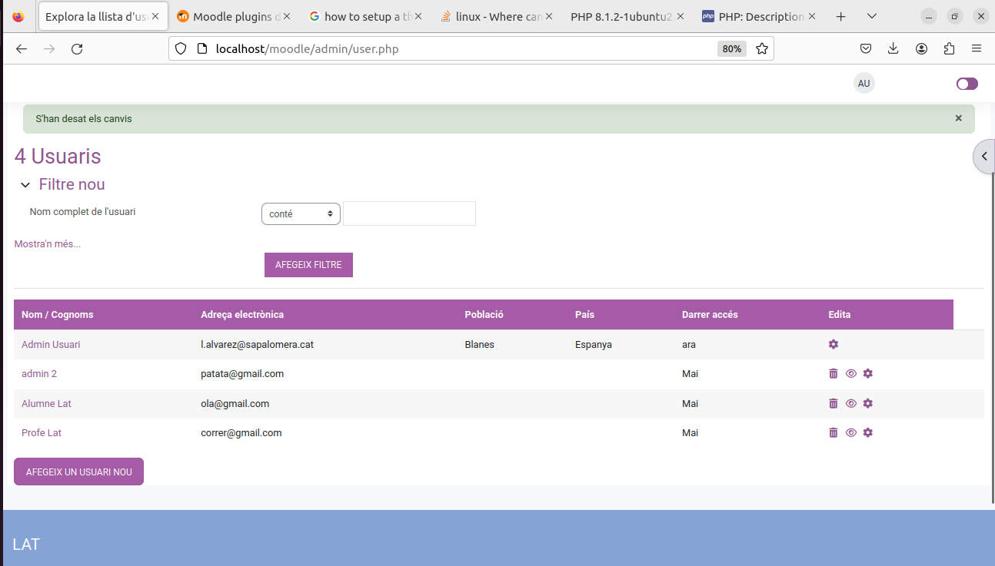Image resolution: width=995 pixels, height=566 pixels.
Task: Delete user admin 2 with trash icon
Action: [833, 373]
